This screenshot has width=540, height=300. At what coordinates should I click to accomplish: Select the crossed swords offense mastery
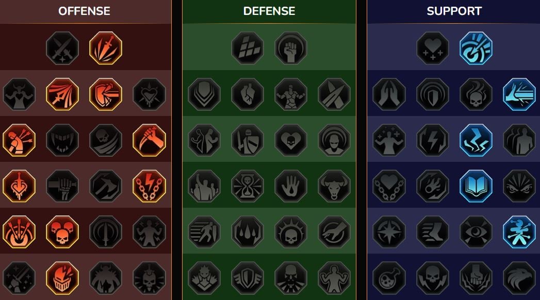tap(62, 48)
